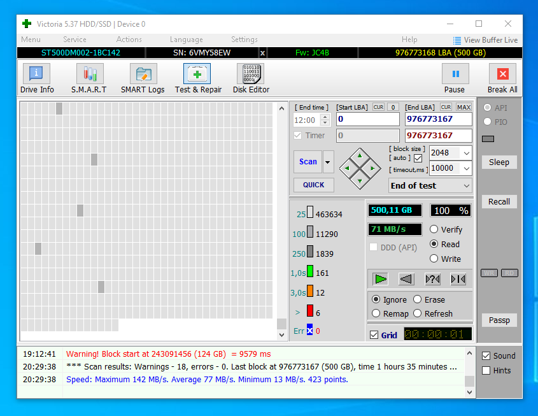The width and height of the screenshot is (538, 416).
Task: Disable the Sound checkbox
Action: [x=486, y=356]
